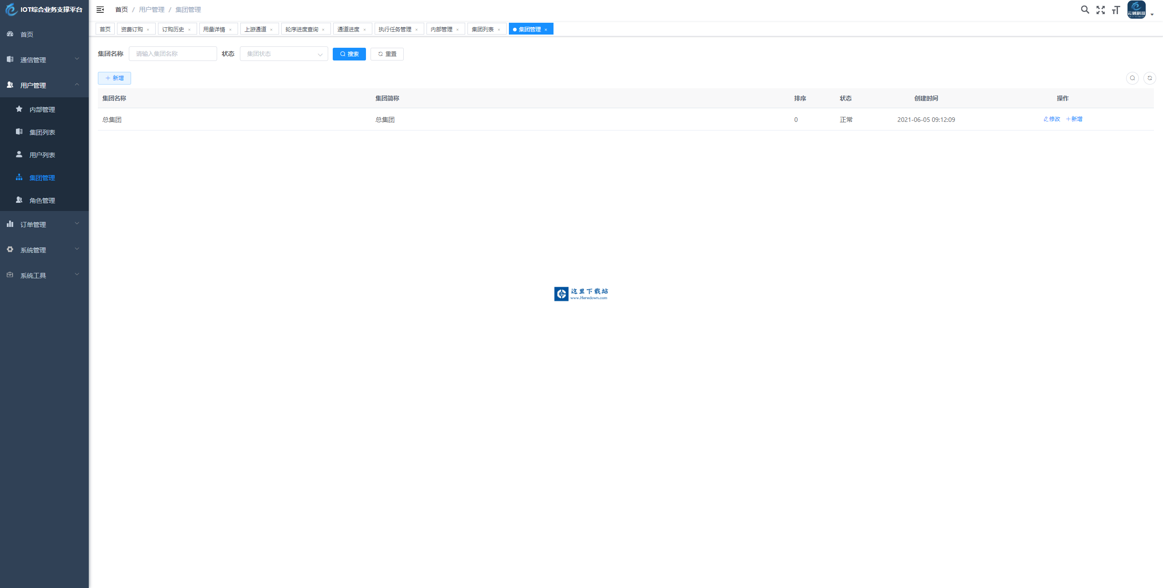This screenshot has width=1163, height=588.
Task: Switch to the 执行任务管理 tab
Action: 394,29
